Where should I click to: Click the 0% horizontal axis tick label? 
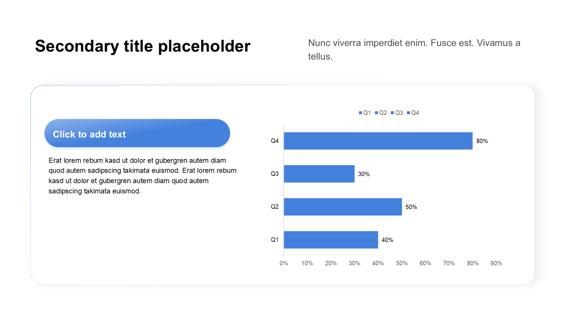tap(284, 263)
